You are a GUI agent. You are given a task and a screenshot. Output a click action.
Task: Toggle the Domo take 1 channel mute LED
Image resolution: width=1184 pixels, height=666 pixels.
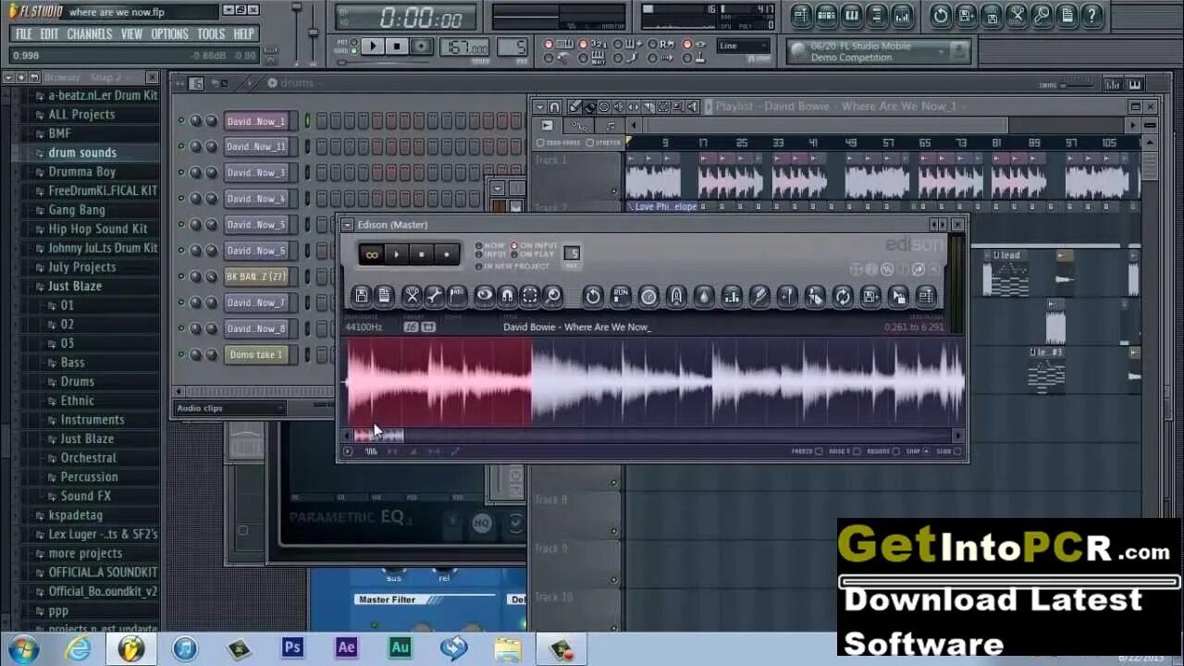tap(181, 354)
